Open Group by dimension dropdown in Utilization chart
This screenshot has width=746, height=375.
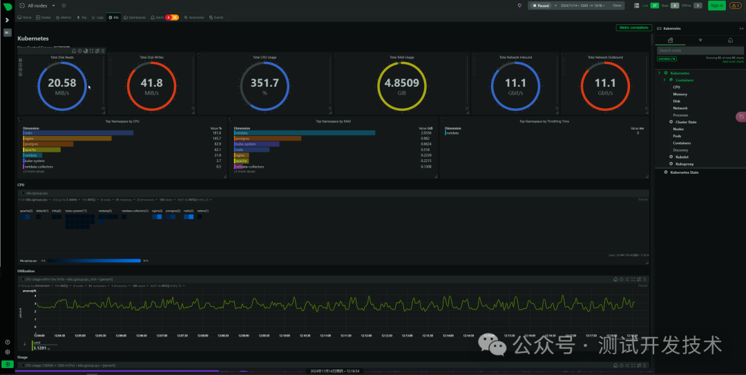click(x=37, y=286)
